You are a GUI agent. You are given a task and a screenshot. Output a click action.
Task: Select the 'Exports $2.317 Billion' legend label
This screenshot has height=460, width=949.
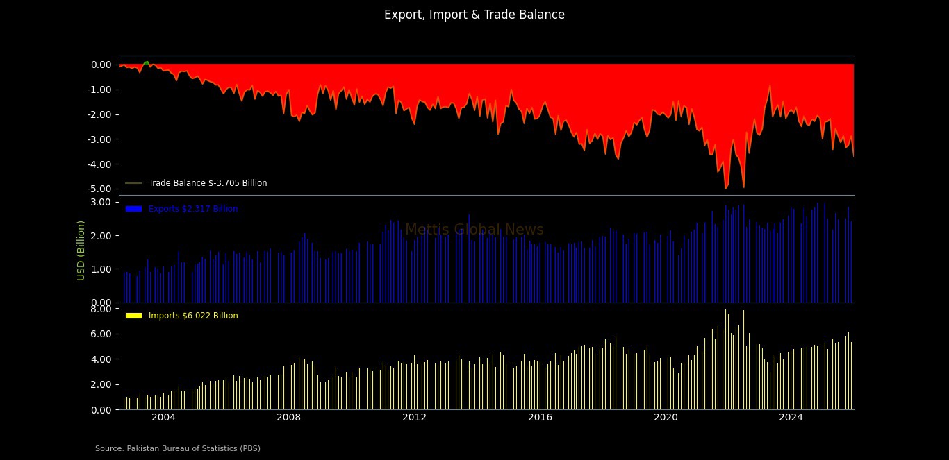(x=193, y=209)
